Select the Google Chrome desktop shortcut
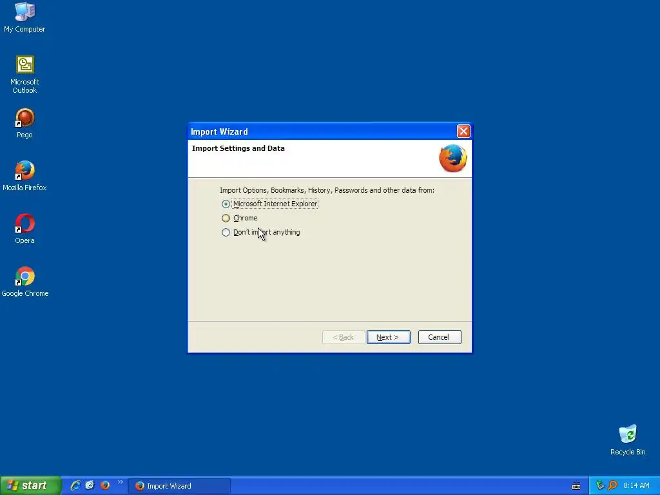Viewport: 660px width, 495px height. click(25, 282)
